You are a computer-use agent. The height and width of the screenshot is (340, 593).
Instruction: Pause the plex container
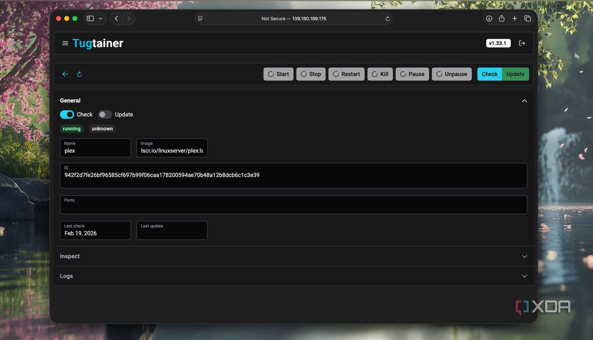click(412, 74)
